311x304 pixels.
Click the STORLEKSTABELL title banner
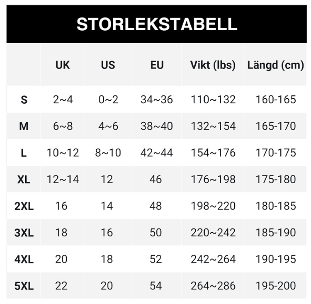pyautogui.click(x=157, y=24)
